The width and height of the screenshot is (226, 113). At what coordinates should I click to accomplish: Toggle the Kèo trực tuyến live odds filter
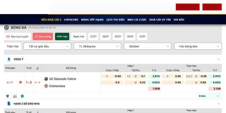coord(18,36)
